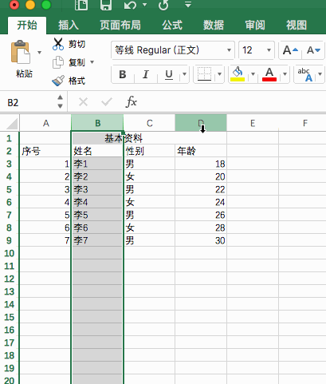Switch to the 页面布局 tab
Viewport: 326px width, 384px height.
[120, 26]
